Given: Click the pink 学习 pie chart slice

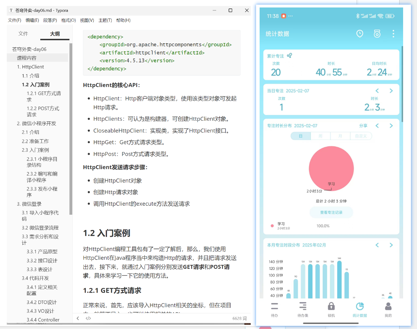Looking at the screenshot, I should click(x=331, y=168).
